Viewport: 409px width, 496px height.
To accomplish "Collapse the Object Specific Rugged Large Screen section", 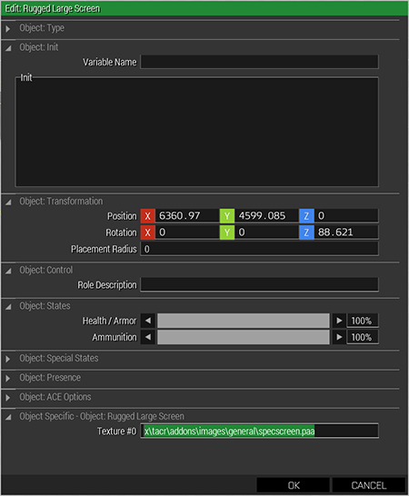I will pyautogui.click(x=8, y=417).
